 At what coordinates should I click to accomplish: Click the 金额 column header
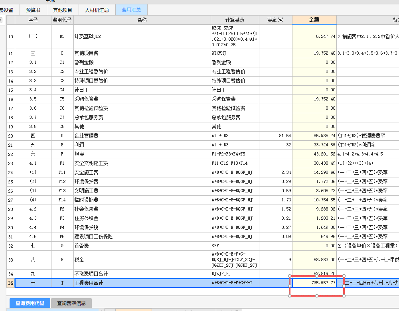coord(314,19)
